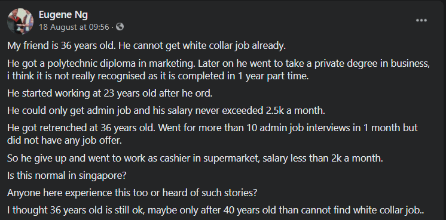Select the last line starting 'I thought 36 years old'
The width and height of the screenshot is (446, 220).
point(216,210)
